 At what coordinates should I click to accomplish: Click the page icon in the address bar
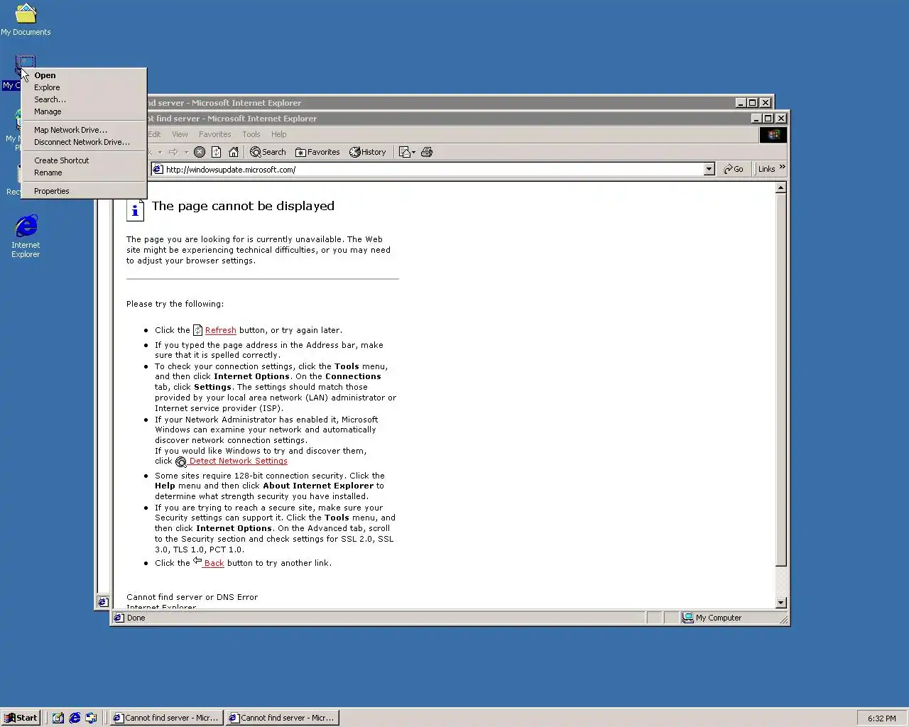(x=158, y=169)
